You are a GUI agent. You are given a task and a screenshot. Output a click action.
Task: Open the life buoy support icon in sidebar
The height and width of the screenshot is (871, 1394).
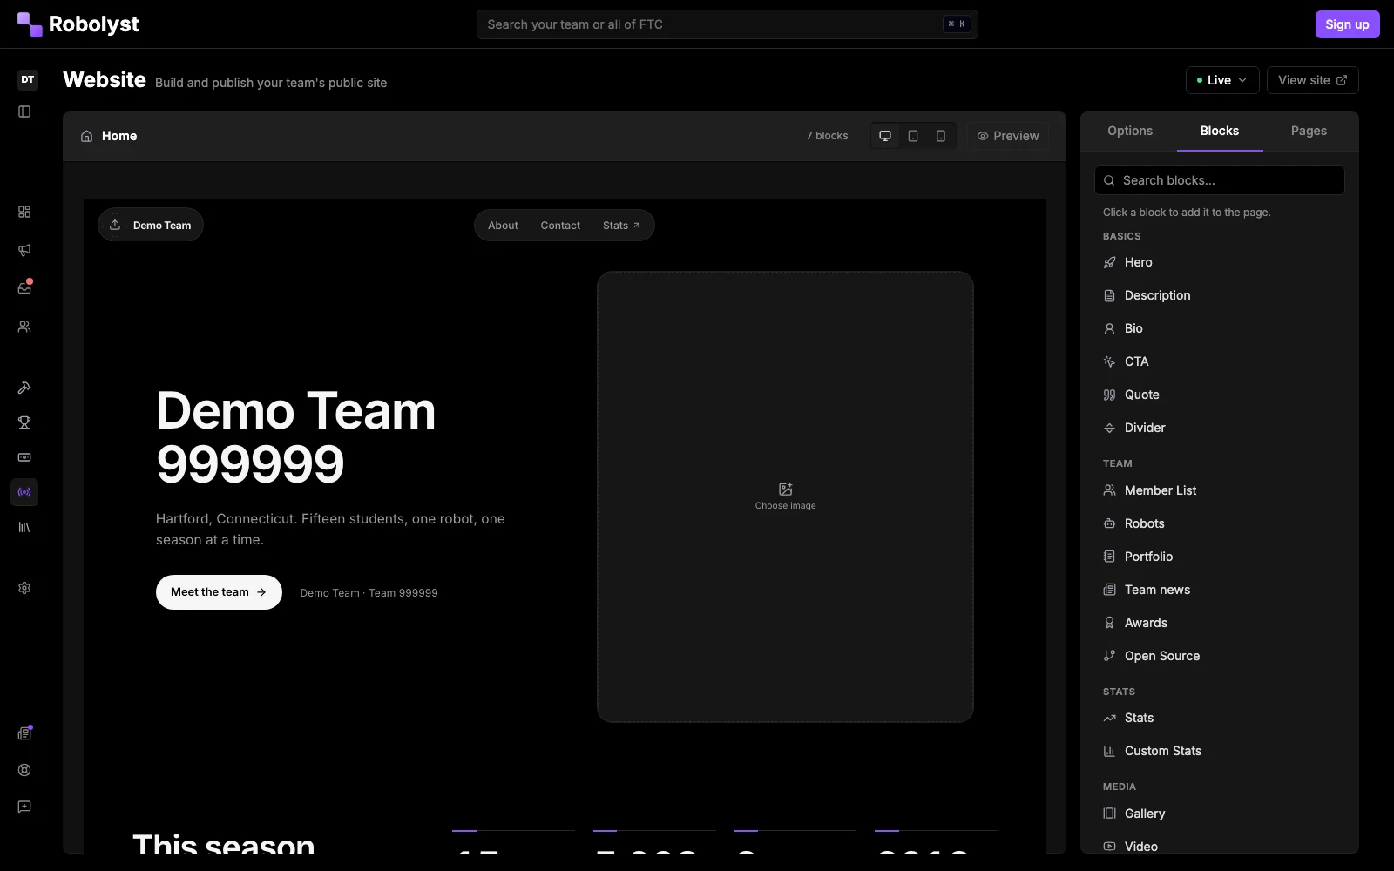pyautogui.click(x=24, y=770)
